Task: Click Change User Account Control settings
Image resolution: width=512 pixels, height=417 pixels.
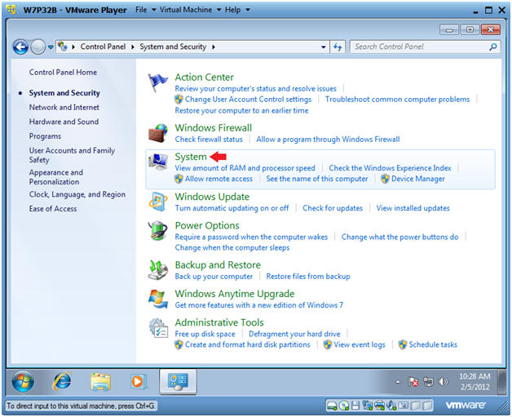Action: 248,99
